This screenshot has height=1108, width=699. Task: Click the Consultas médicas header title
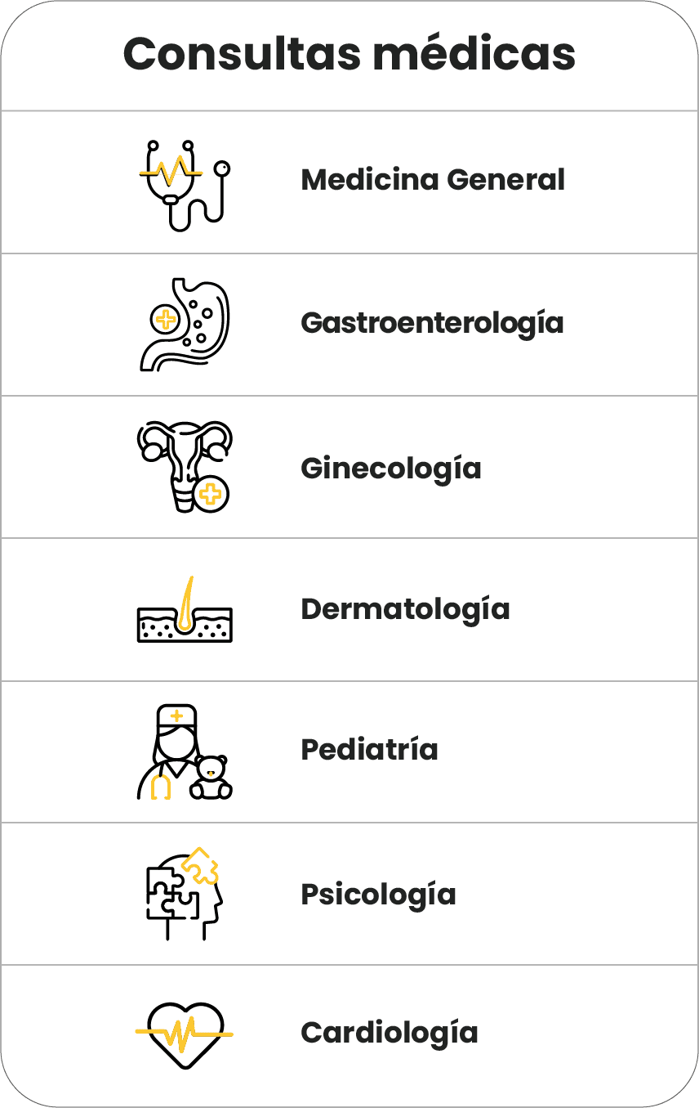coord(349,54)
